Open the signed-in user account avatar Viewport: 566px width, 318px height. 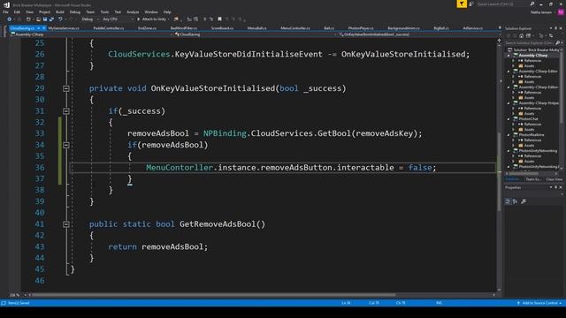(561, 12)
